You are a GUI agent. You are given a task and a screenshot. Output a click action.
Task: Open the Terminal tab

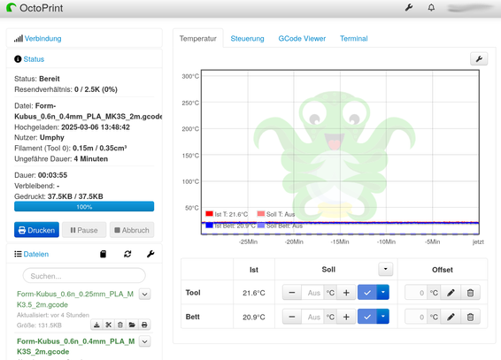354,39
